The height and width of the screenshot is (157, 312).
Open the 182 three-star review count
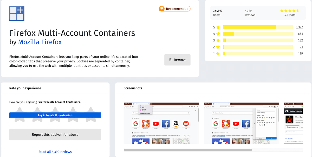coord(300,40)
